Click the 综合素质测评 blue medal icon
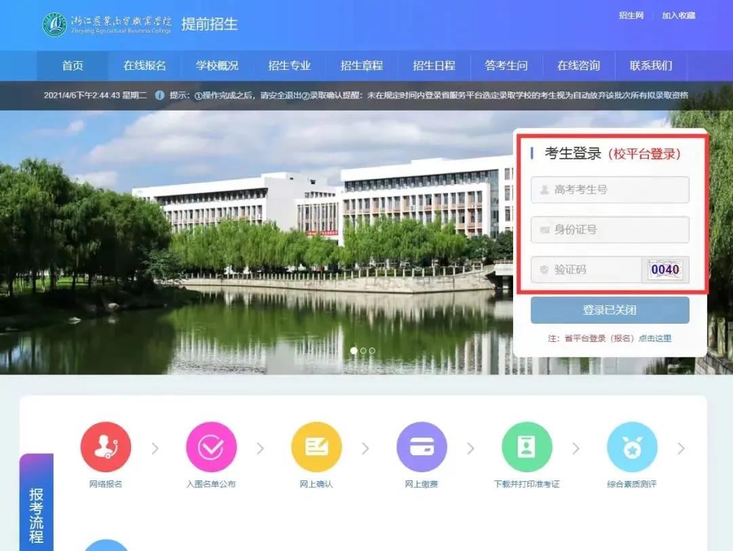The width and height of the screenshot is (733, 551). point(632,447)
